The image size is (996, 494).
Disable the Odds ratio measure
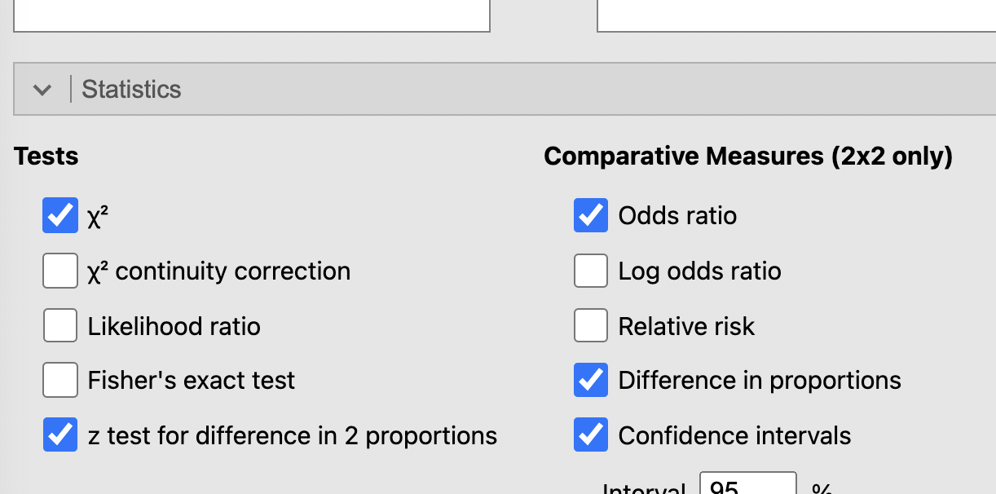590,215
